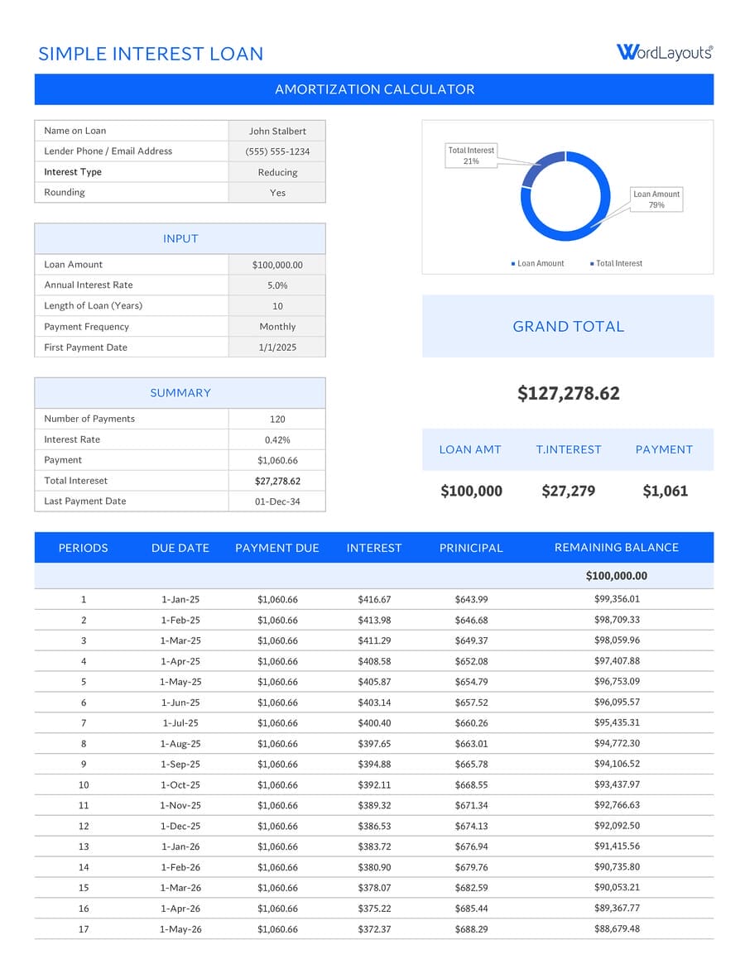The image size is (745, 964).
Task: Click the Total Interest chart callout label
Action: [x=470, y=156]
